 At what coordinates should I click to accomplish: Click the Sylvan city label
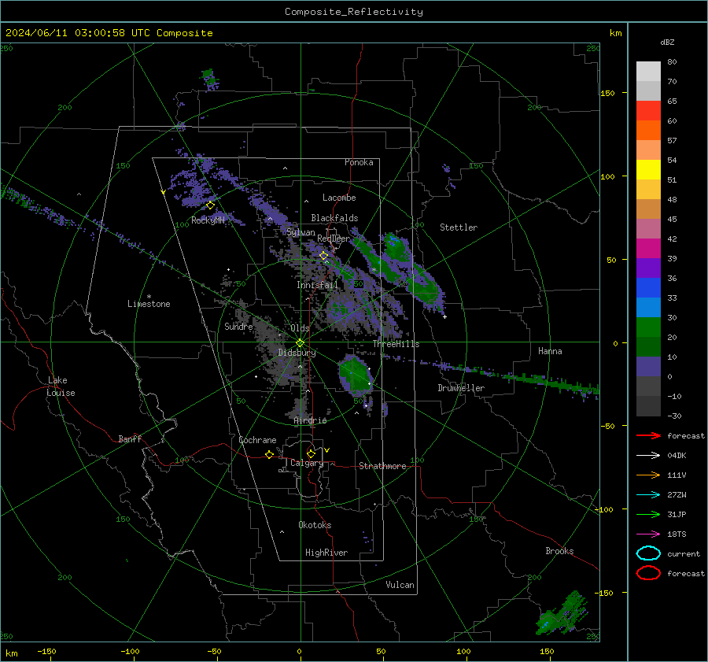pos(301,232)
